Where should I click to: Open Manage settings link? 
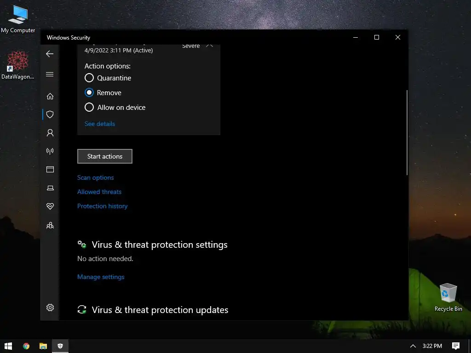(x=101, y=277)
